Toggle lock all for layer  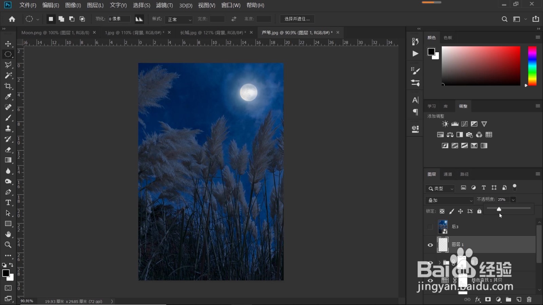pos(479,211)
